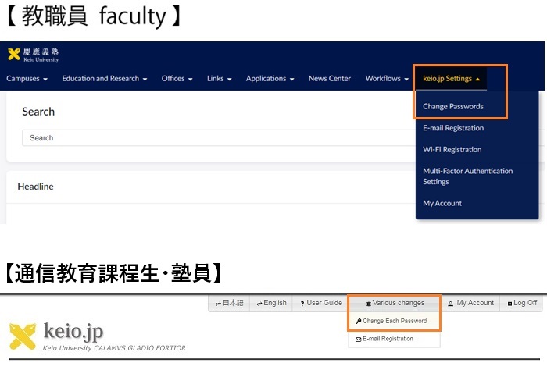The width and height of the screenshot is (547, 377).
Task: Choose Wi-Fi Registration menu item
Action: pyautogui.click(x=452, y=149)
